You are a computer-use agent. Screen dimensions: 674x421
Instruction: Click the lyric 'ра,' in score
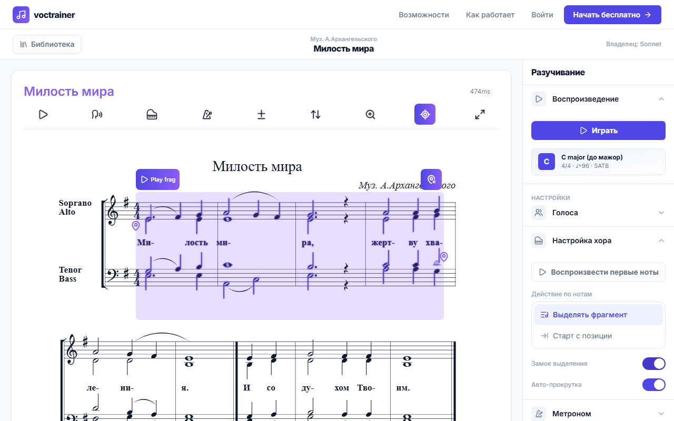(x=308, y=243)
